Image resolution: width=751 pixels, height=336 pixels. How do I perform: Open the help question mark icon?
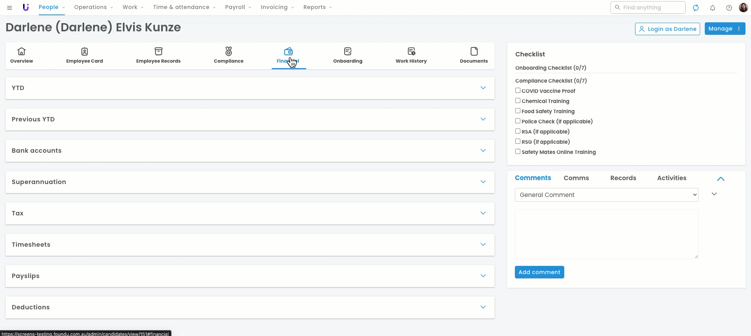click(x=729, y=7)
